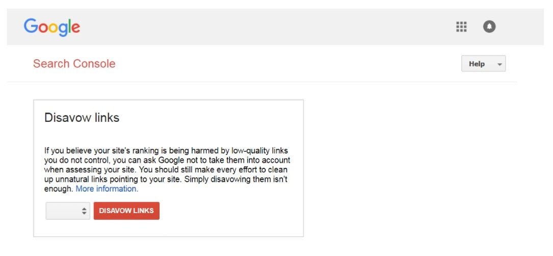This screenshot has height=256, width=553.
Task: Click the blank area of the gray header bar
Action: tap(265, 27)
